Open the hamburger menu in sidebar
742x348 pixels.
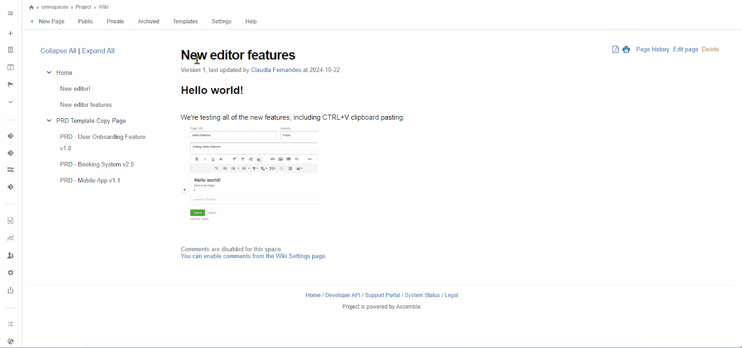pyautogui.click(x=11, y=13)
